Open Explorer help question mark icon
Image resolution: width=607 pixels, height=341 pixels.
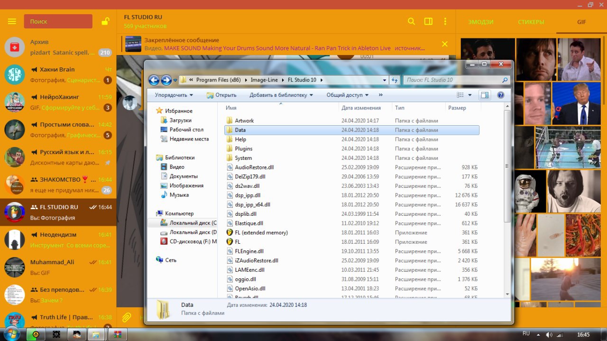tap(500, 95)
